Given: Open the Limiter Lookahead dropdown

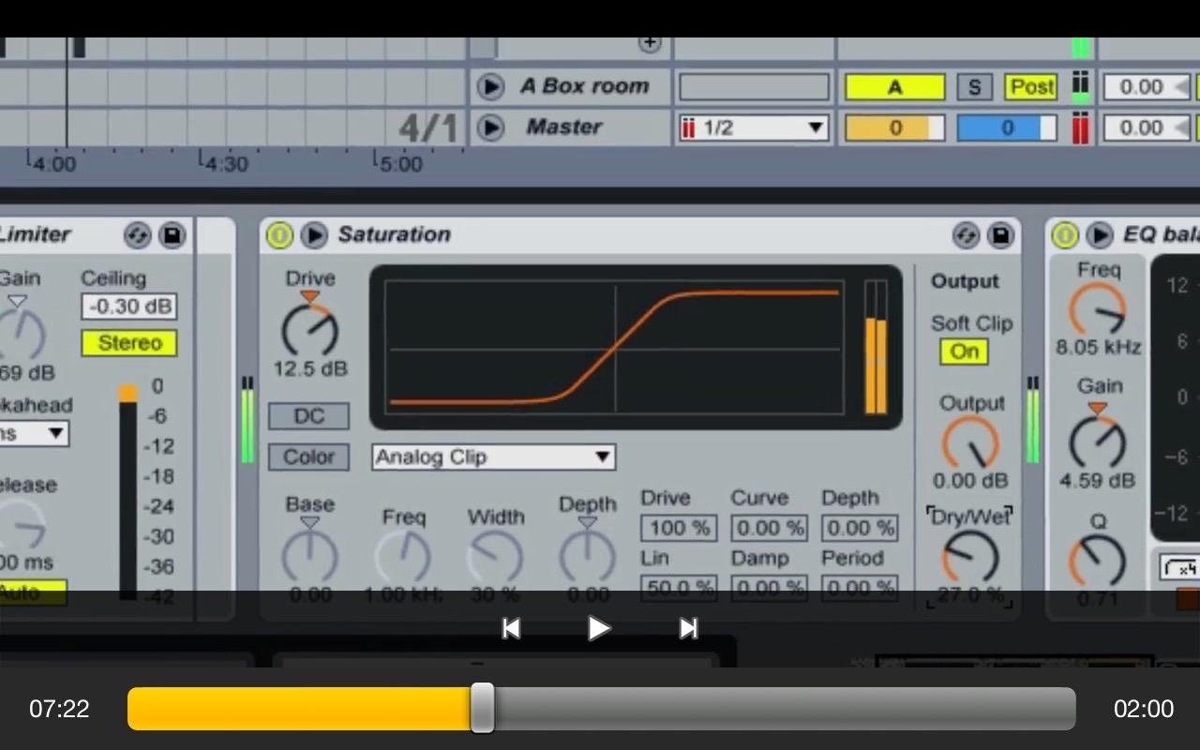Looking at the screenshot, I should click(x=34, y=433).
